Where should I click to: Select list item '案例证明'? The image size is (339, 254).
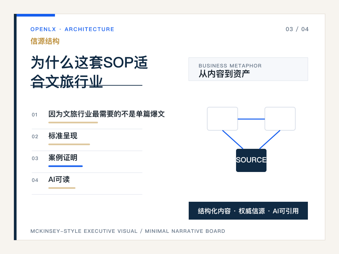tap(63, 158)
